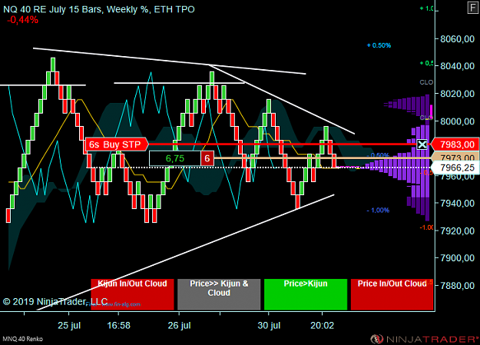Open the www.fin-alg.com link
Image resolution: width=480 pixels, height=345 pixels.
click(x=121, y=304)
